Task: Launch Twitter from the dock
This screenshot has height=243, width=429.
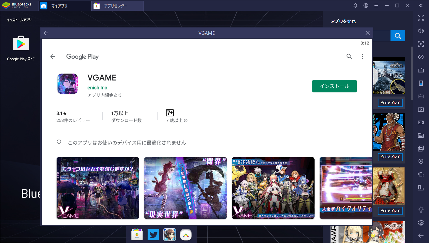Action: pyautogui.click(x=153, y=235)
